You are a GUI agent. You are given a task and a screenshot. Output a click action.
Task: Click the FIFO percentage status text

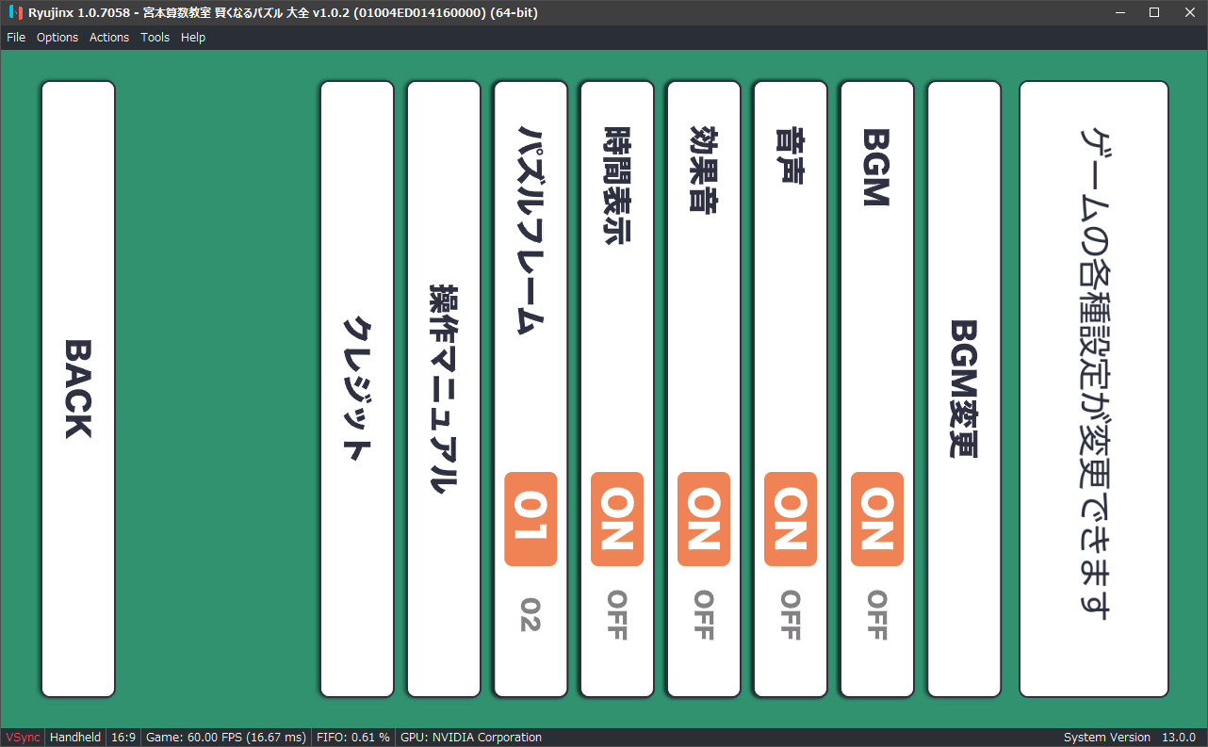[353, 738]
